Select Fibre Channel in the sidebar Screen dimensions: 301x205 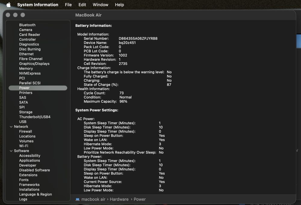(x=31, y=59)
